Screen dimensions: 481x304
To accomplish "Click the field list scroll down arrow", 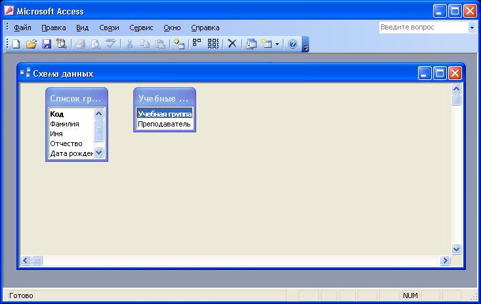I will [x=99, y=152].
